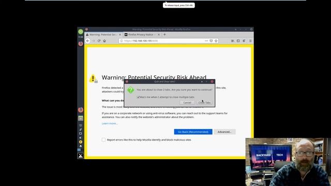Click the site info icon in address bar
This screenshot has width=331, height=186.
122,41
